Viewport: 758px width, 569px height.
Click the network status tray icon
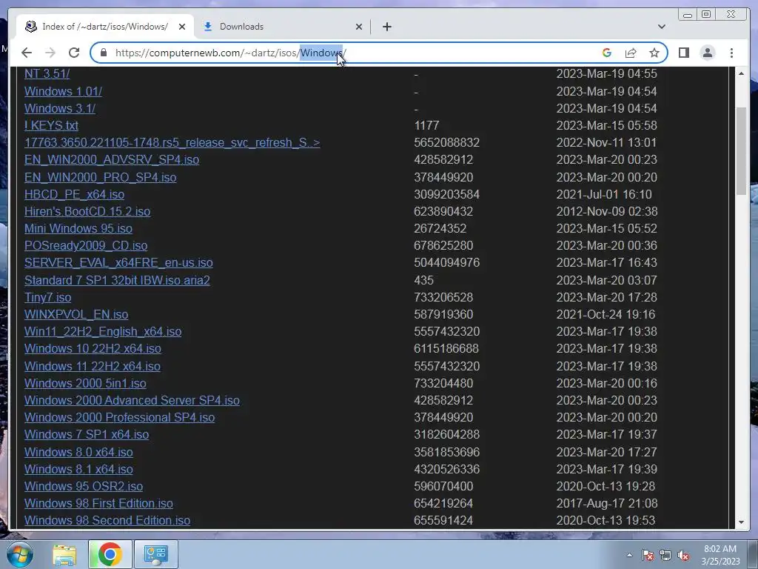[665, 555]
